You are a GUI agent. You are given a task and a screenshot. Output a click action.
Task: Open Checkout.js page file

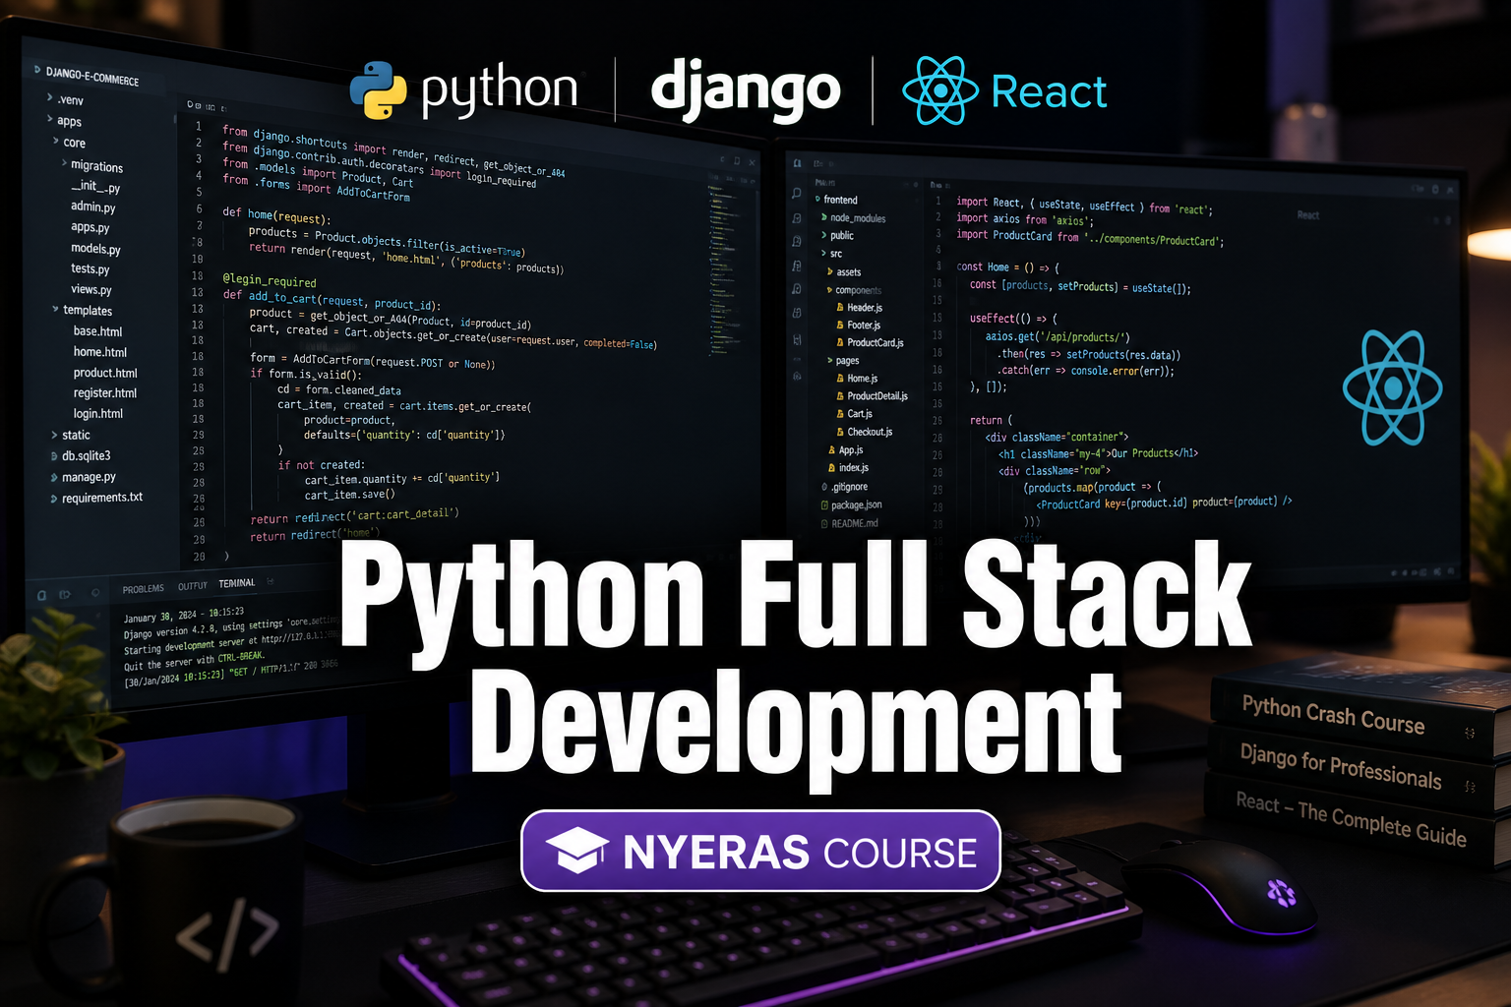coord(870,432)
